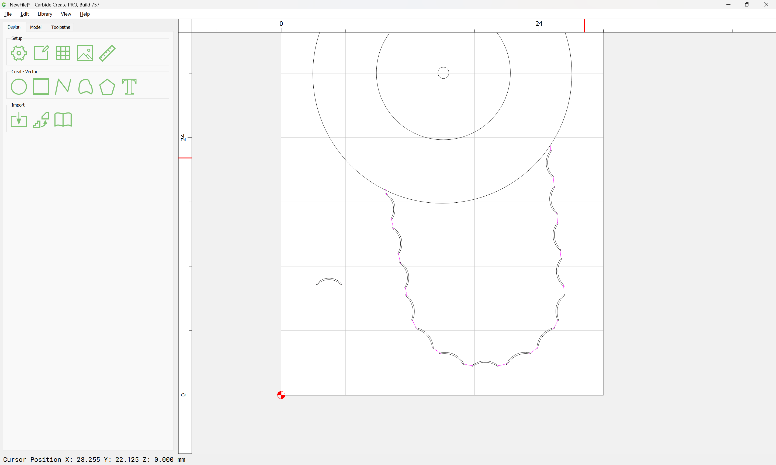Open the File menu
This screenshot has width=776, height=465.
(8, 14)
